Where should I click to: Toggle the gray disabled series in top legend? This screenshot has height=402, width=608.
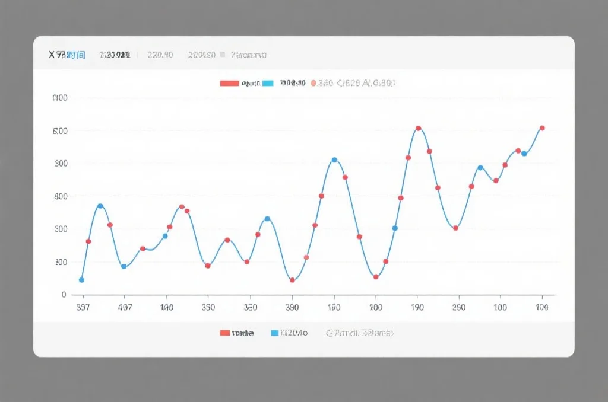coord(366,84)
